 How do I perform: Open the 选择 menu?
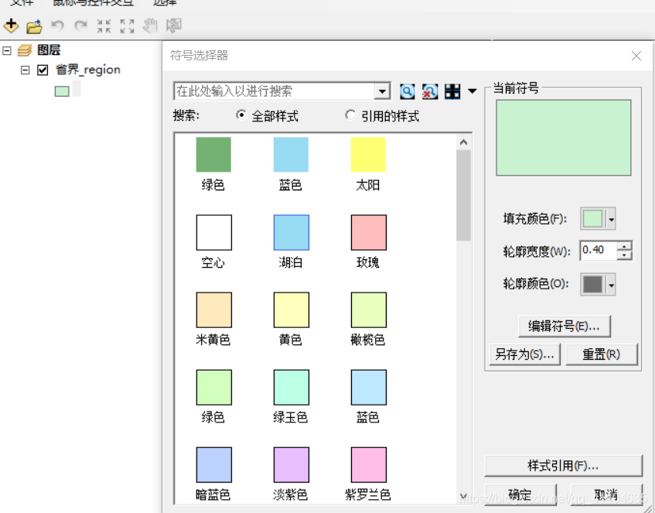click(x=165, y=4)
